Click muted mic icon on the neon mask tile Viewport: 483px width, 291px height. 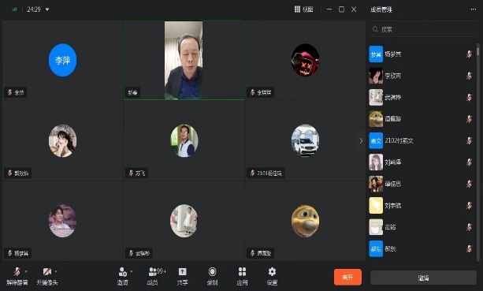[x=252, y=92]
